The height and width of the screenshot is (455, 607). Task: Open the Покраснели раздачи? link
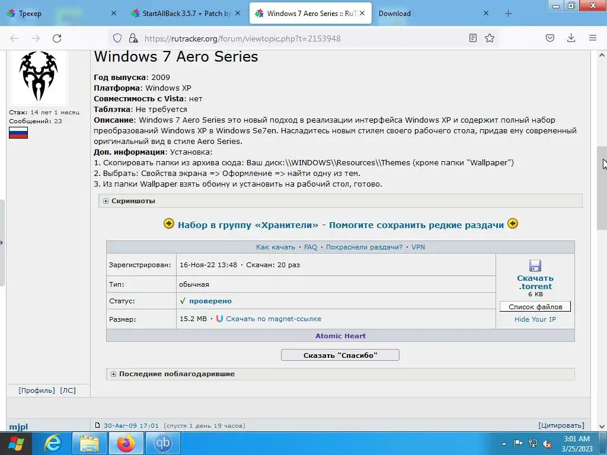[364, 247]
